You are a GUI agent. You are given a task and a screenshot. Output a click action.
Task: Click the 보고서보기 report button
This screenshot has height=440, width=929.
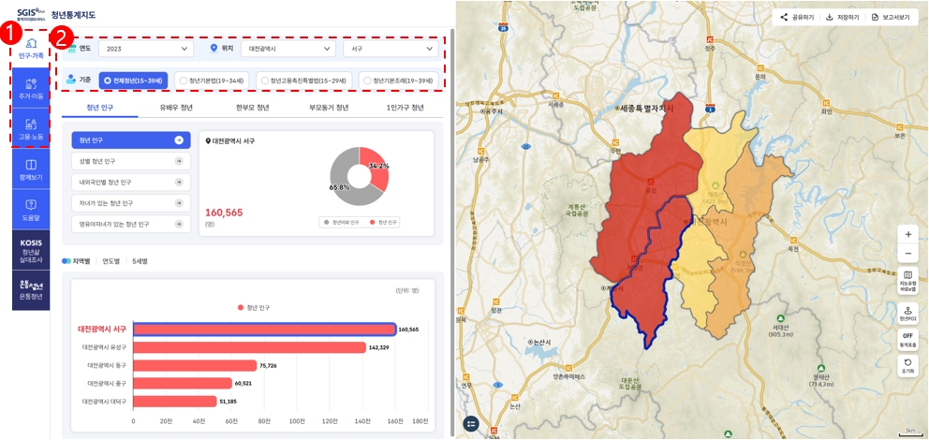click(890, 17)
